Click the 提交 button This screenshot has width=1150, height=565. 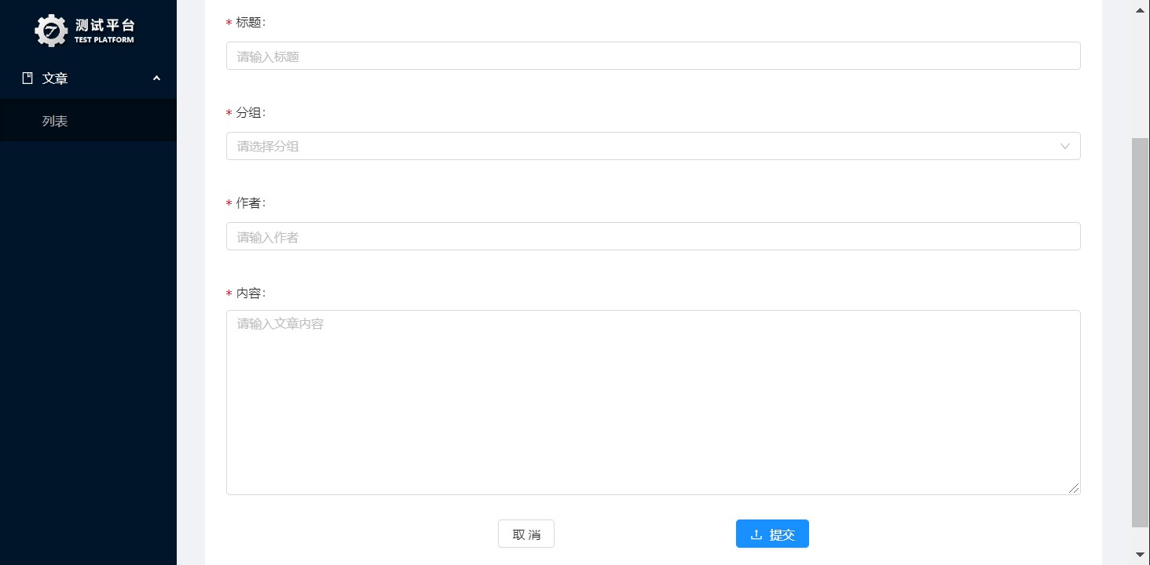[772, 534]
